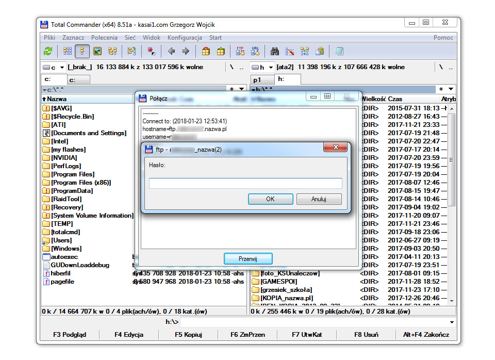This screenshot has height=360, width=495.
Task: Go to parent with right panel '..' button
Action: (451, 67)
